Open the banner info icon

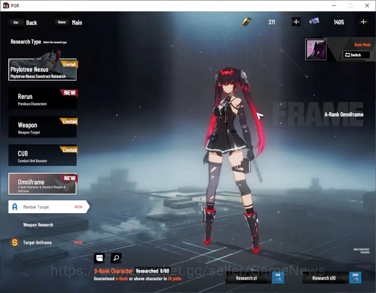pyautogui.click(x=99, y=258)
